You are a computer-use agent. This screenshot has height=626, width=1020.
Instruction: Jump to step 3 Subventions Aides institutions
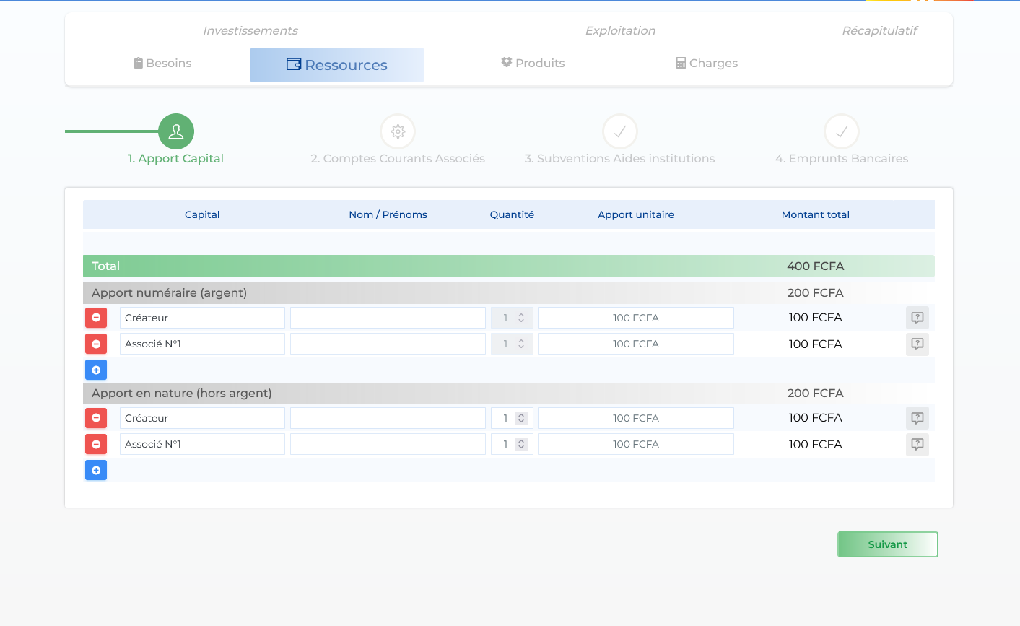coord(619,132)
